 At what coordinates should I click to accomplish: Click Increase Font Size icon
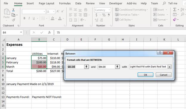58,11
